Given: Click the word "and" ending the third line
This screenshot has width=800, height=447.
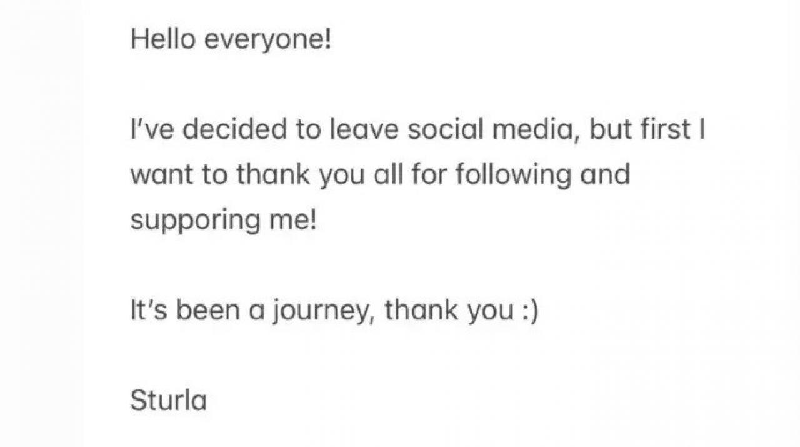Looking at the screenshot, I should 605,174.
